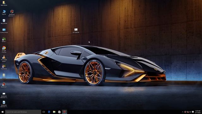Expand hidden system tray icons
This screenshot has height=114, width=202.
(x=183, y=112)
